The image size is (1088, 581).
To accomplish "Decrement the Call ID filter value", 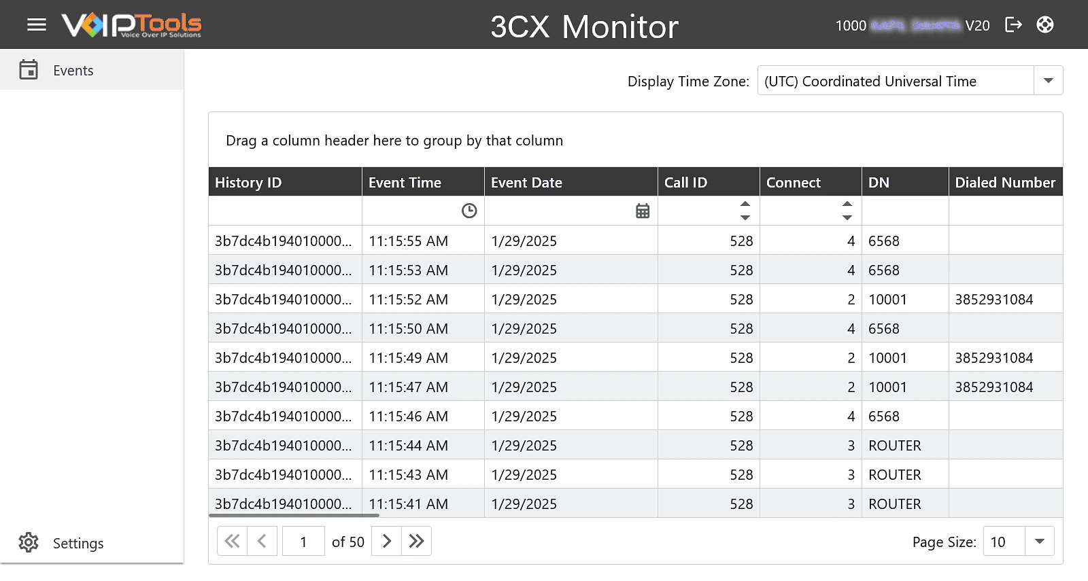I will pos(745,217).
